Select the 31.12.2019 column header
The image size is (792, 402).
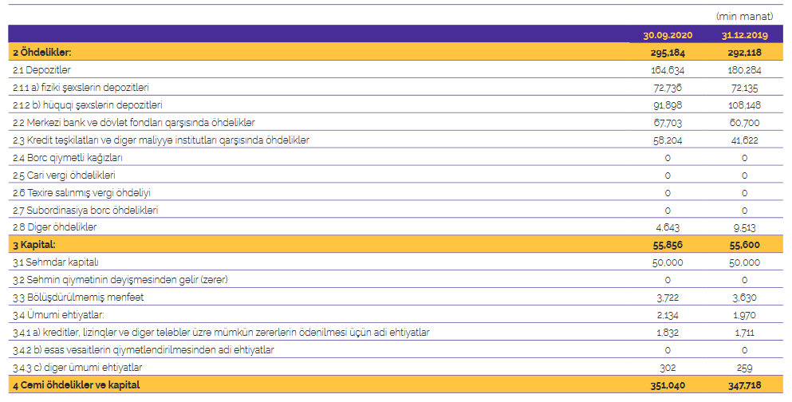(744, 35)
